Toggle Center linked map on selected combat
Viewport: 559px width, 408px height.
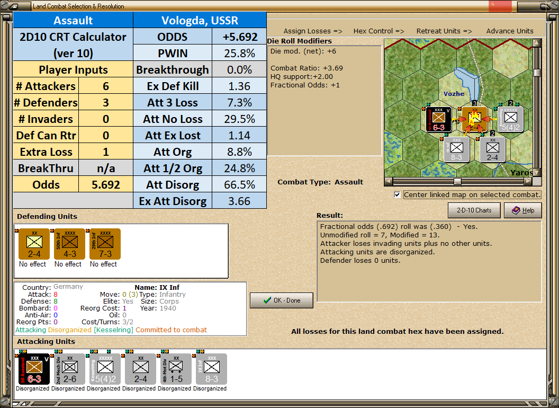(397, 194)
